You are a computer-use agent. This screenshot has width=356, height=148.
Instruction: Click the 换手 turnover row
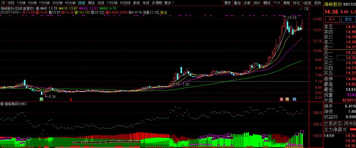coord(340,106)
